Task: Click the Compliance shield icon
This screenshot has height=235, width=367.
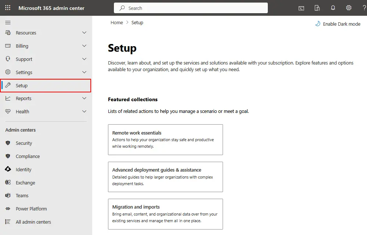Action: coord(8,156)
